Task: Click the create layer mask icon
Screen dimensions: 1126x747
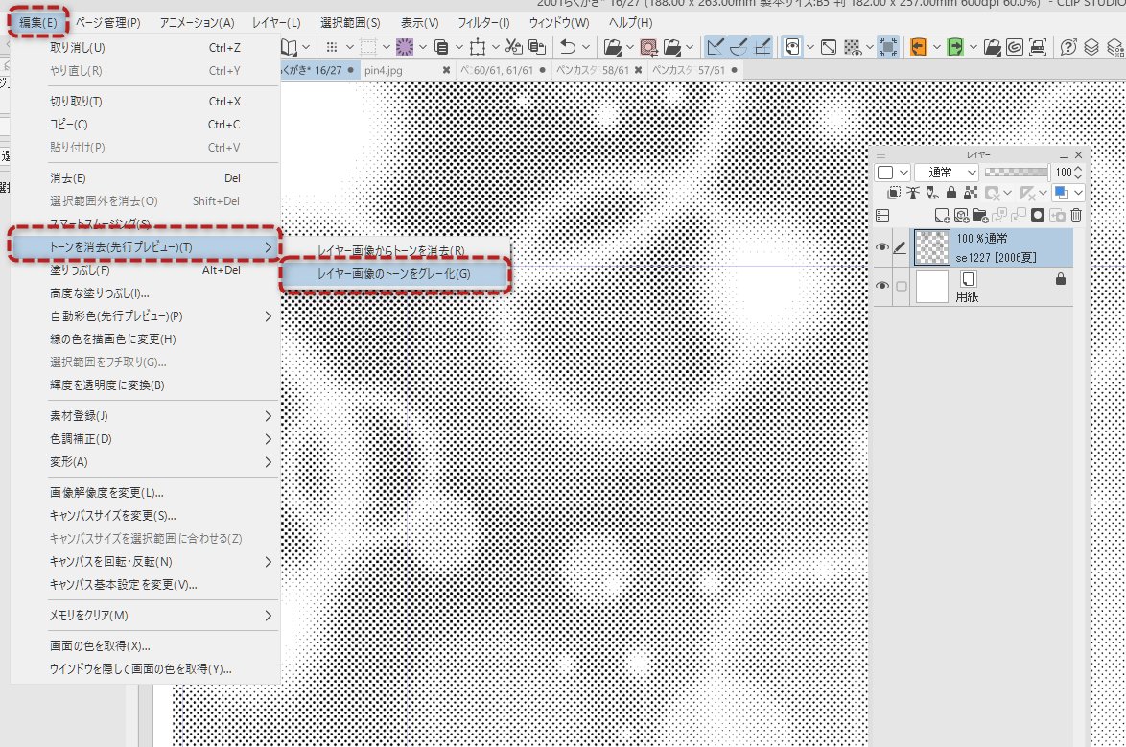Action: (1038, 215)
